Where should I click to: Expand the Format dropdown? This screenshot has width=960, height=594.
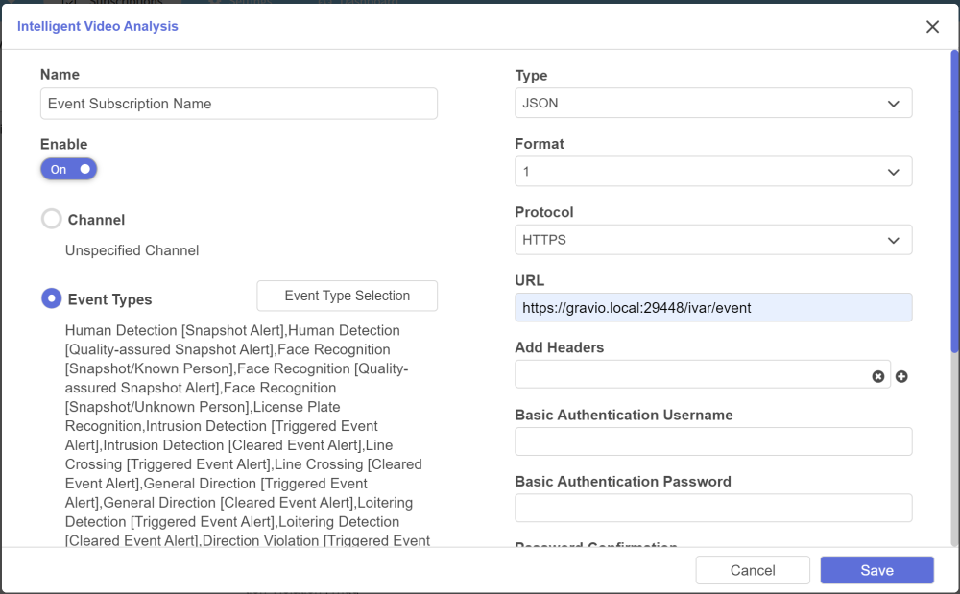[x=713, y=172]
